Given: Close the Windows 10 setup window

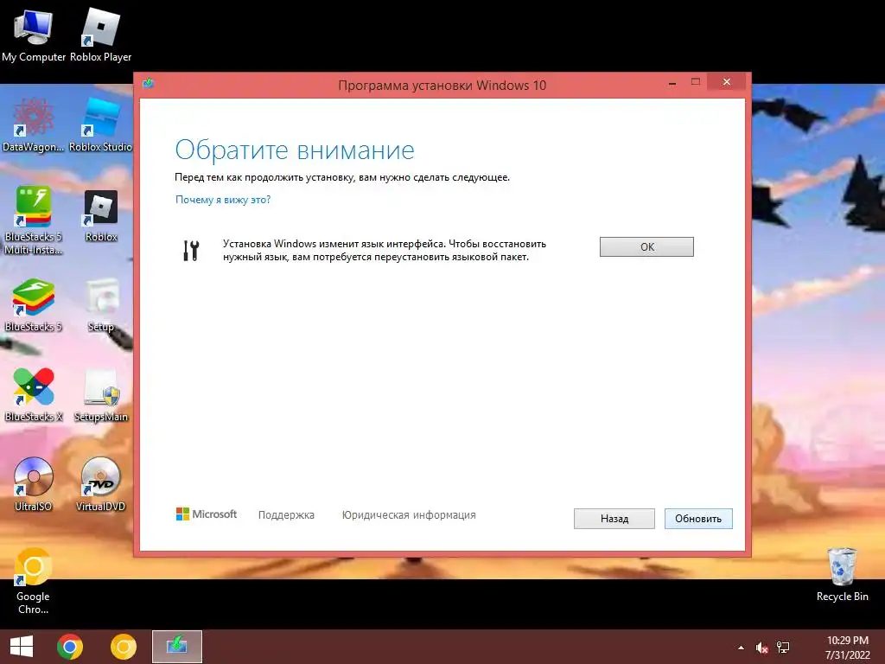Looking at the screenshot, I should coord(726,82).
